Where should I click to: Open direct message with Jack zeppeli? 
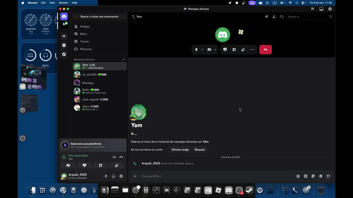99,99
